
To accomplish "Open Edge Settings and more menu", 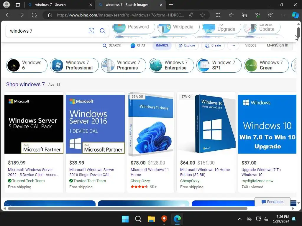I will click(283, 15).
